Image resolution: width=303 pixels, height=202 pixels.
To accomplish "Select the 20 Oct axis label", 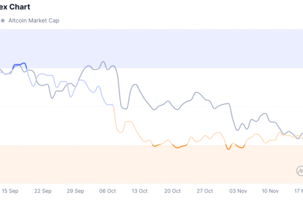I will [x=172, y=191].
